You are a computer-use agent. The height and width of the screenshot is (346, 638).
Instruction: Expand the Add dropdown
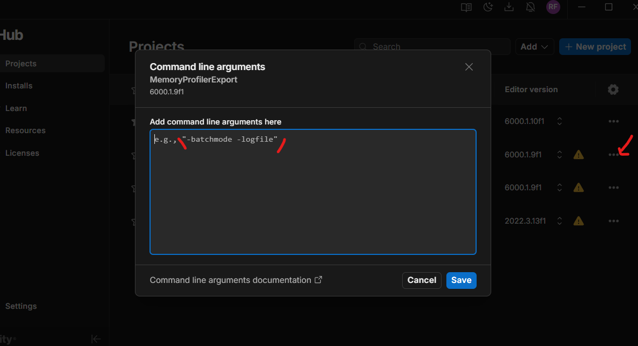pyautogui.click(x=534, y=47)
